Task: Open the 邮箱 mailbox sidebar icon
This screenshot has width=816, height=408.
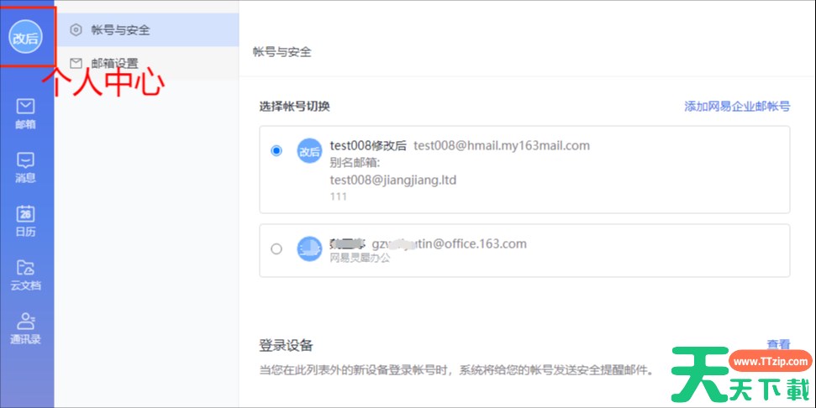Action: pos(25,113)
